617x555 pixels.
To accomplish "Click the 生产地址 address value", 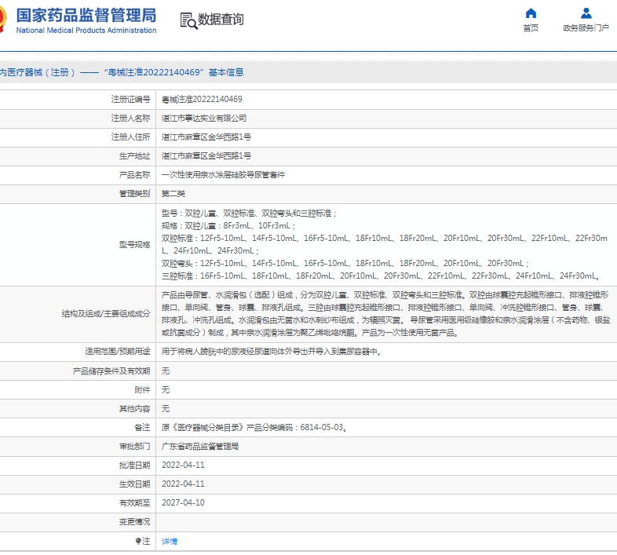I will tap(206, 156).
